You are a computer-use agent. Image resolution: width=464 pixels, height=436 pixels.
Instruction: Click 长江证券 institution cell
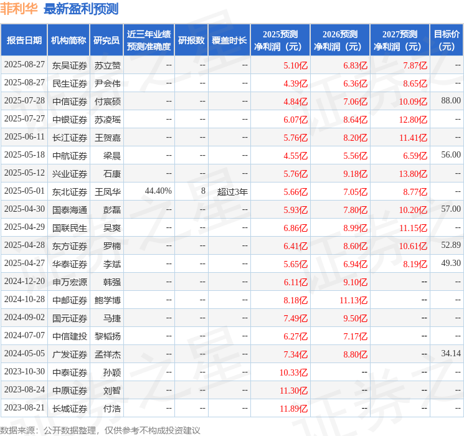70,138
